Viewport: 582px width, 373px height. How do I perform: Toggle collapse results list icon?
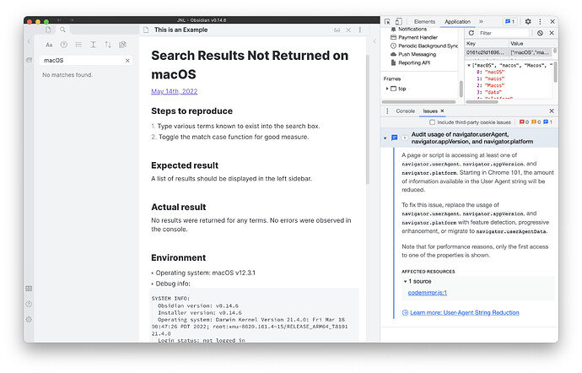[78, 45]
